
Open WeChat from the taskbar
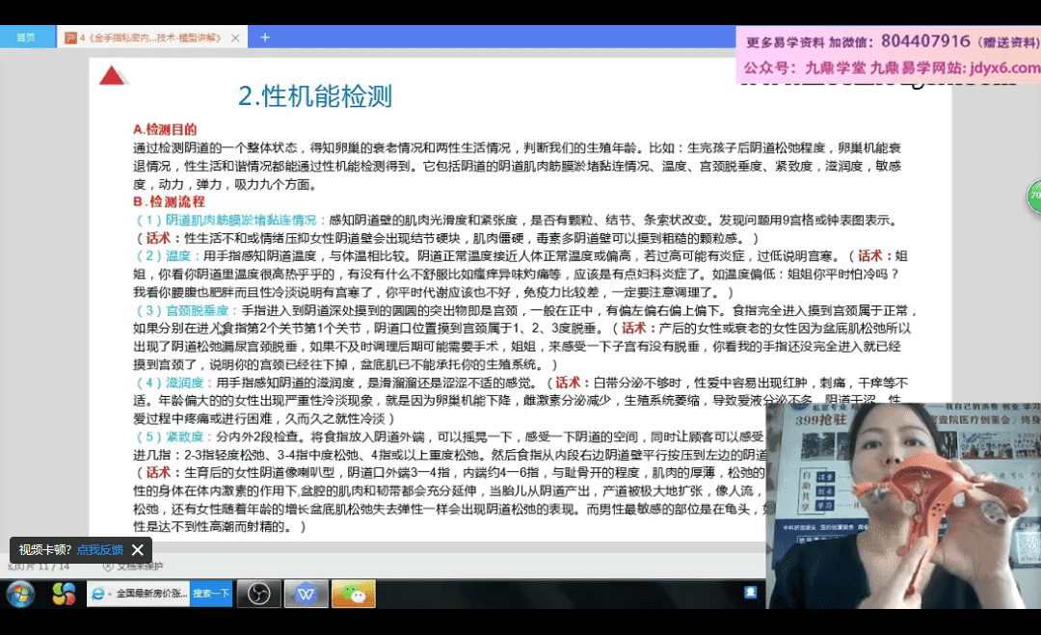353,594
